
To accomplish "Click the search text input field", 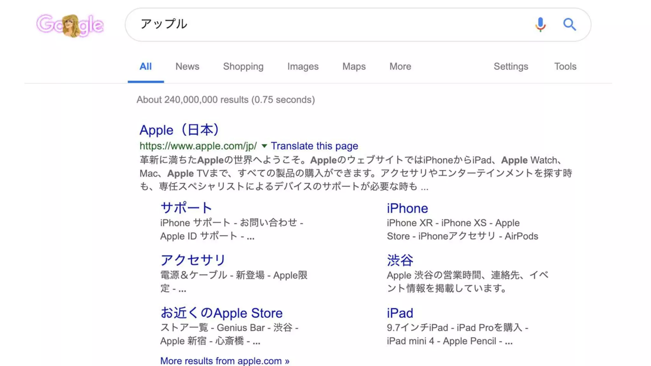I will click(x=318, y=24).
